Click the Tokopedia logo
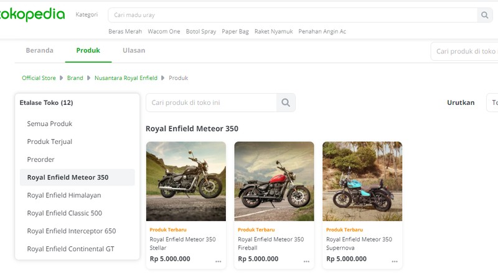Image resolution: width=498 pixels, height=278 pixels. (32, 14)
